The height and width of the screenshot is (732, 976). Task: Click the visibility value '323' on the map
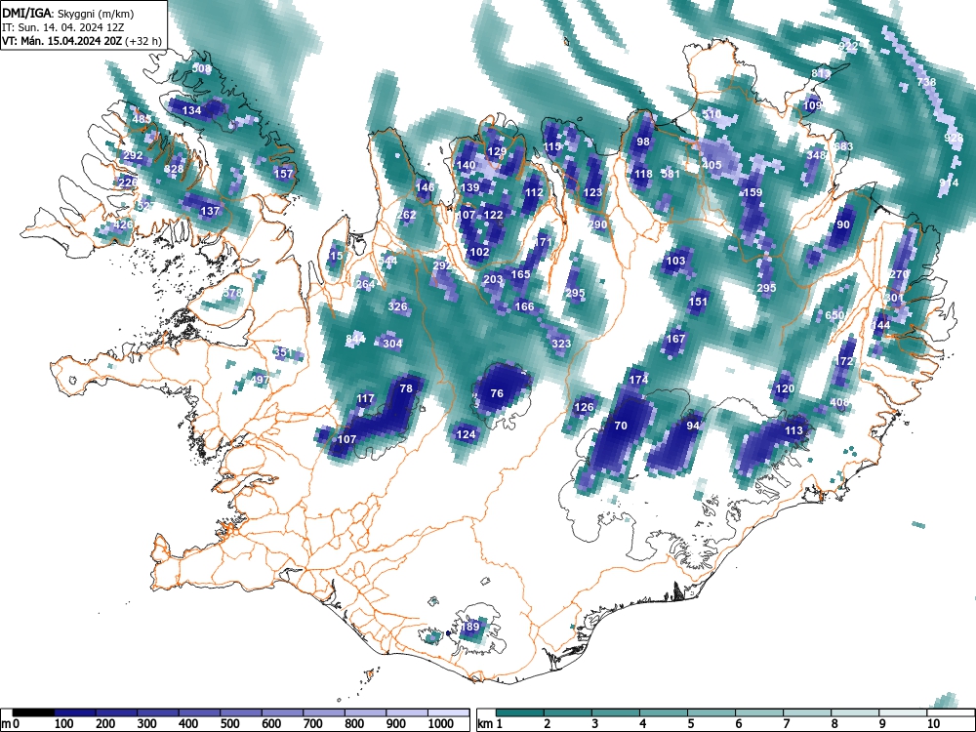tap(561, 344)
